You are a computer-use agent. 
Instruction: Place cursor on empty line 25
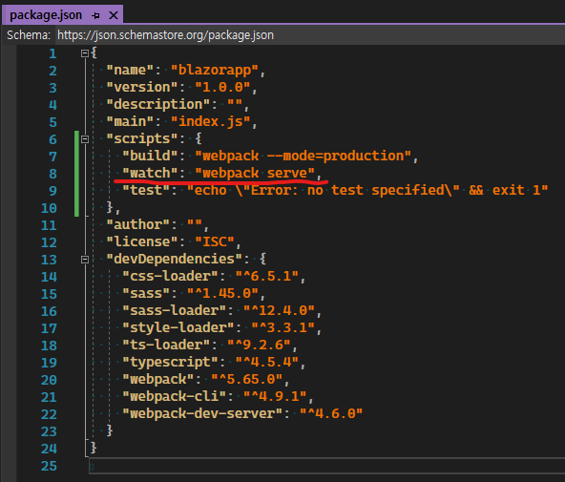pyautogui.click(x=326, y=466)
